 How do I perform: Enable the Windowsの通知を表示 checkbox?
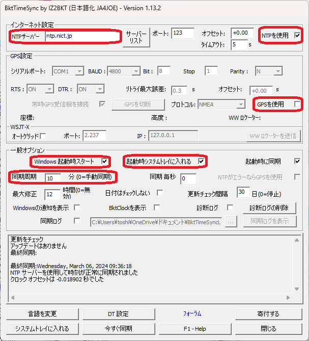tap(77, 207)
